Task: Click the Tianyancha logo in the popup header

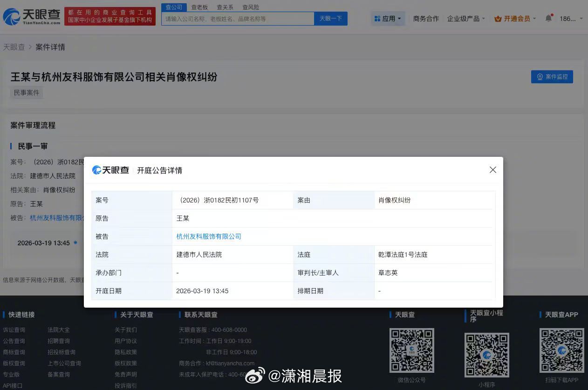Action: pos(110,170)
